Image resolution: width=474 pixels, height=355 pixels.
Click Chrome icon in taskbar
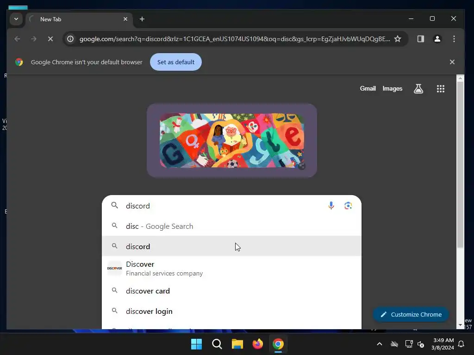click(x=278, y=344)
